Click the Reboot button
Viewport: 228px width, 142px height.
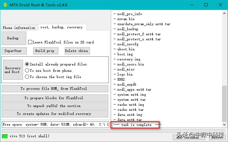click(x=217, y=137)
